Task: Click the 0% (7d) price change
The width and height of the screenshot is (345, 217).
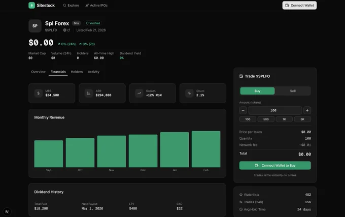Action: click(x=87, y=44)
